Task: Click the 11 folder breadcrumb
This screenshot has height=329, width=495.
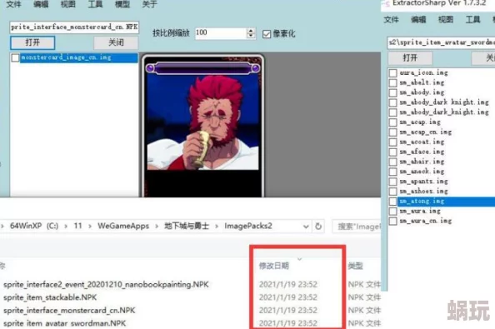Action: (77, 226)
